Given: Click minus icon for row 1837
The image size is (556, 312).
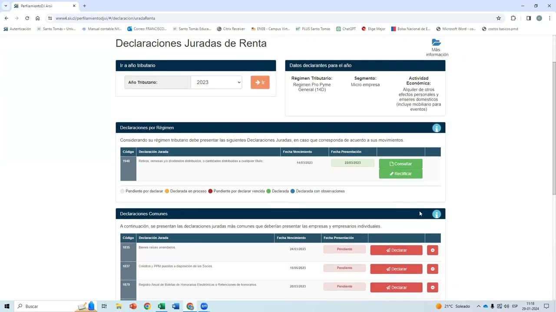Looking at the screenshot, I should pos(433,269).
